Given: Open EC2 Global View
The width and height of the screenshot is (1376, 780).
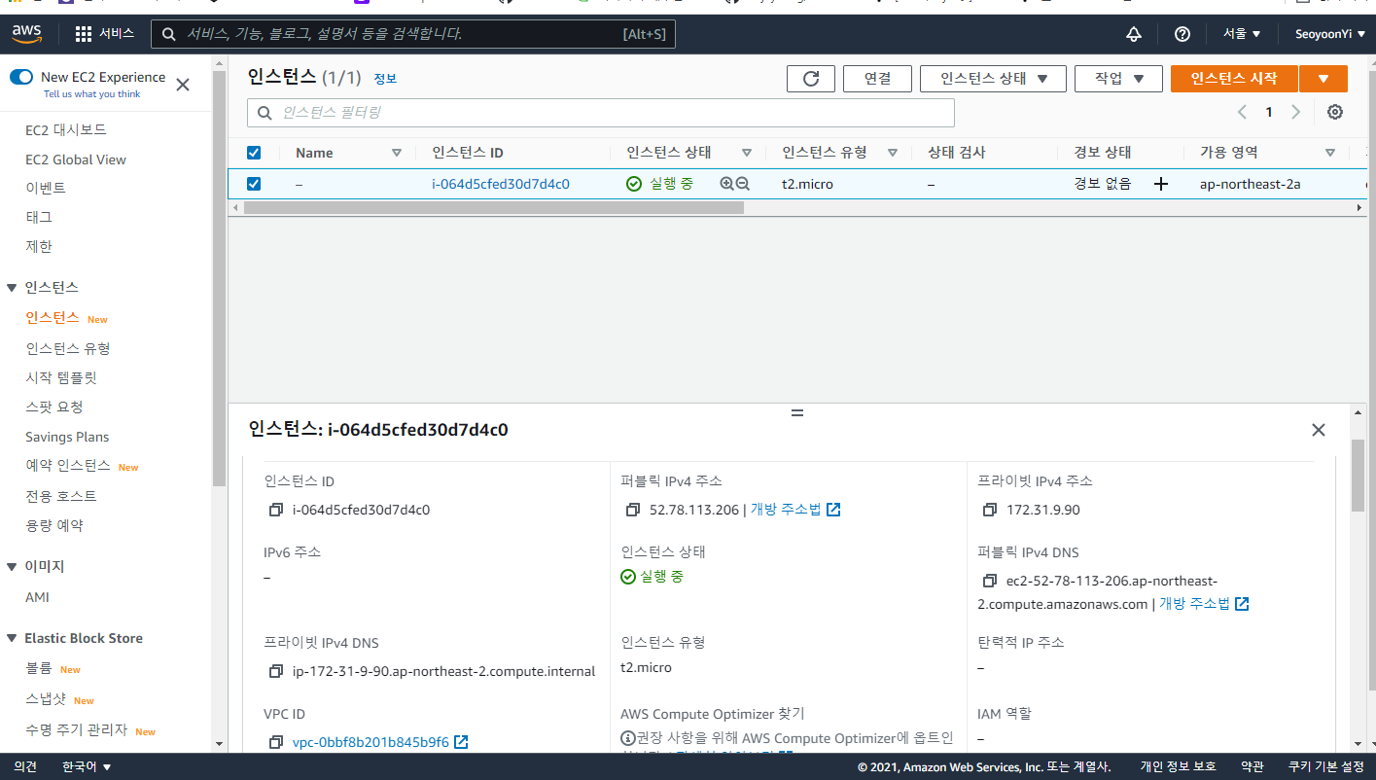Looking at the screenshot, I should (76, 160).
